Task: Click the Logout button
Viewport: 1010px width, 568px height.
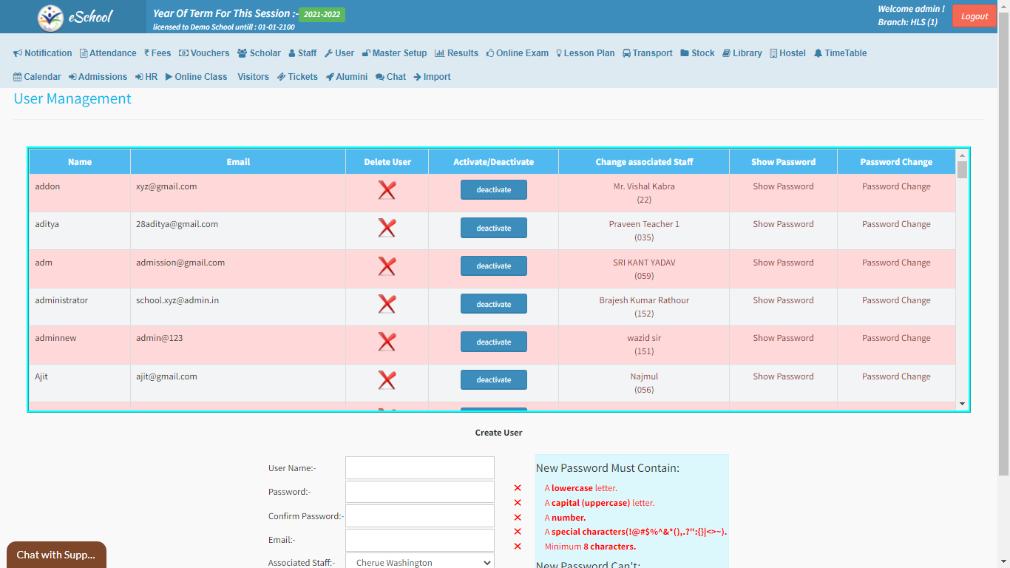Action: pos(974,16)
